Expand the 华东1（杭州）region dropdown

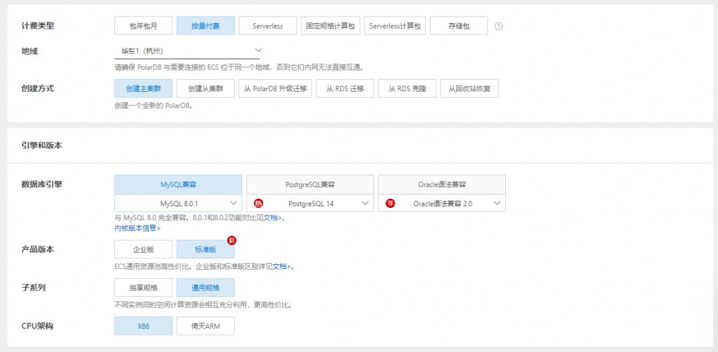(187, 50)
